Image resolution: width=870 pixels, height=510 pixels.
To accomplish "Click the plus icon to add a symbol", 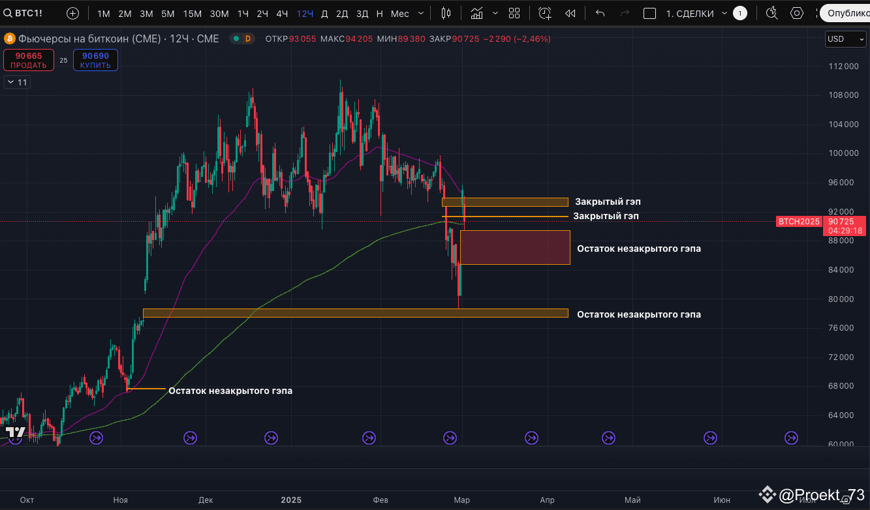I will pos(72,13).
